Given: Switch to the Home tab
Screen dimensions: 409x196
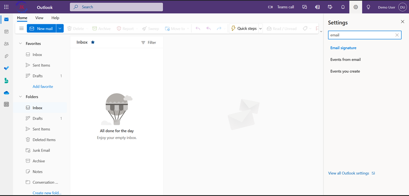Looking at the screenshot, I should point(22,18).
